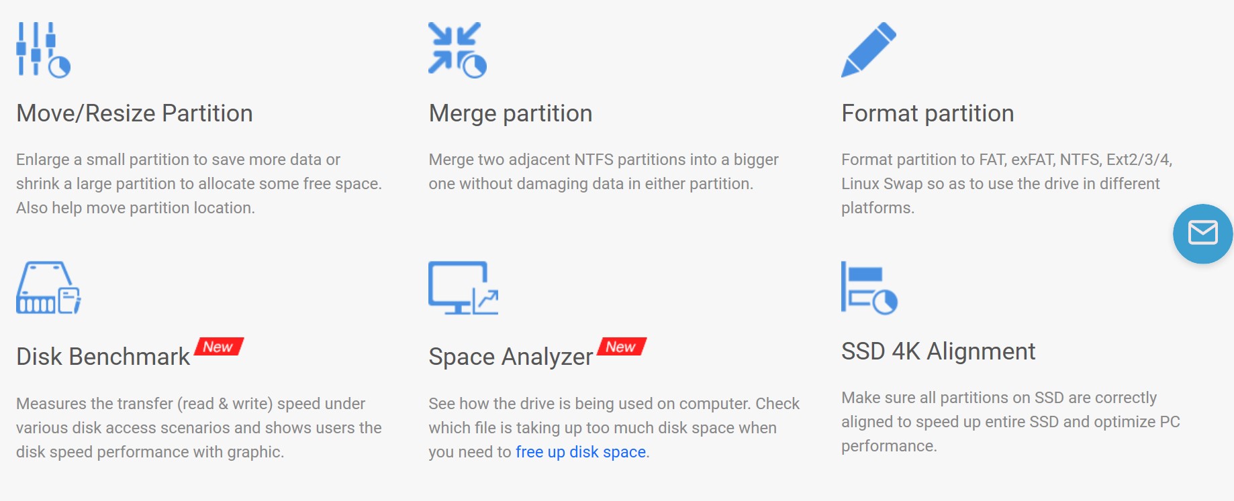Viewport: 1234px width, 501px height.
Task: Select the Disk Benchmark heading
Action: (x=103, y=357)
